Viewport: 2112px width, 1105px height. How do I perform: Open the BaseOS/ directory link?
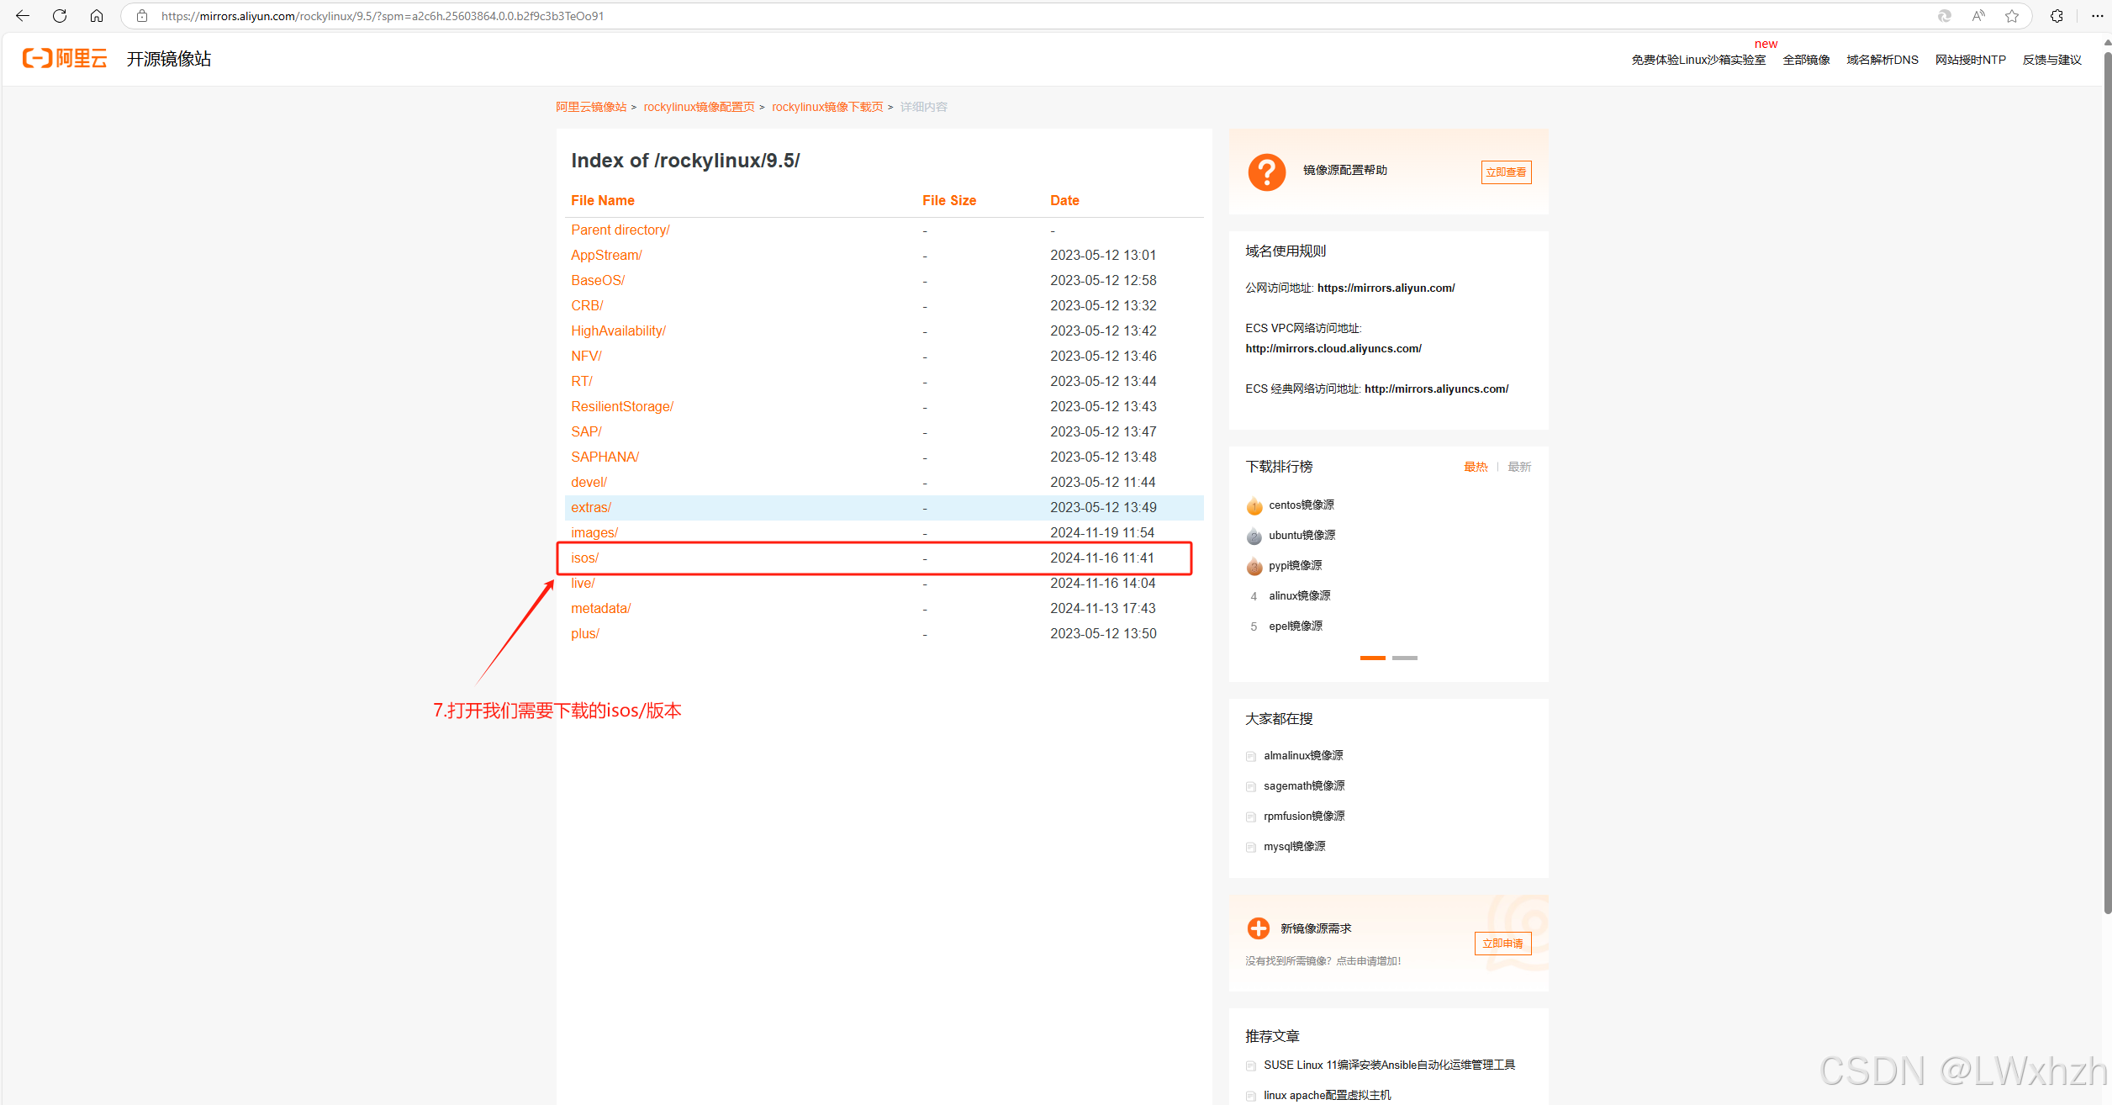pos(597,281)
